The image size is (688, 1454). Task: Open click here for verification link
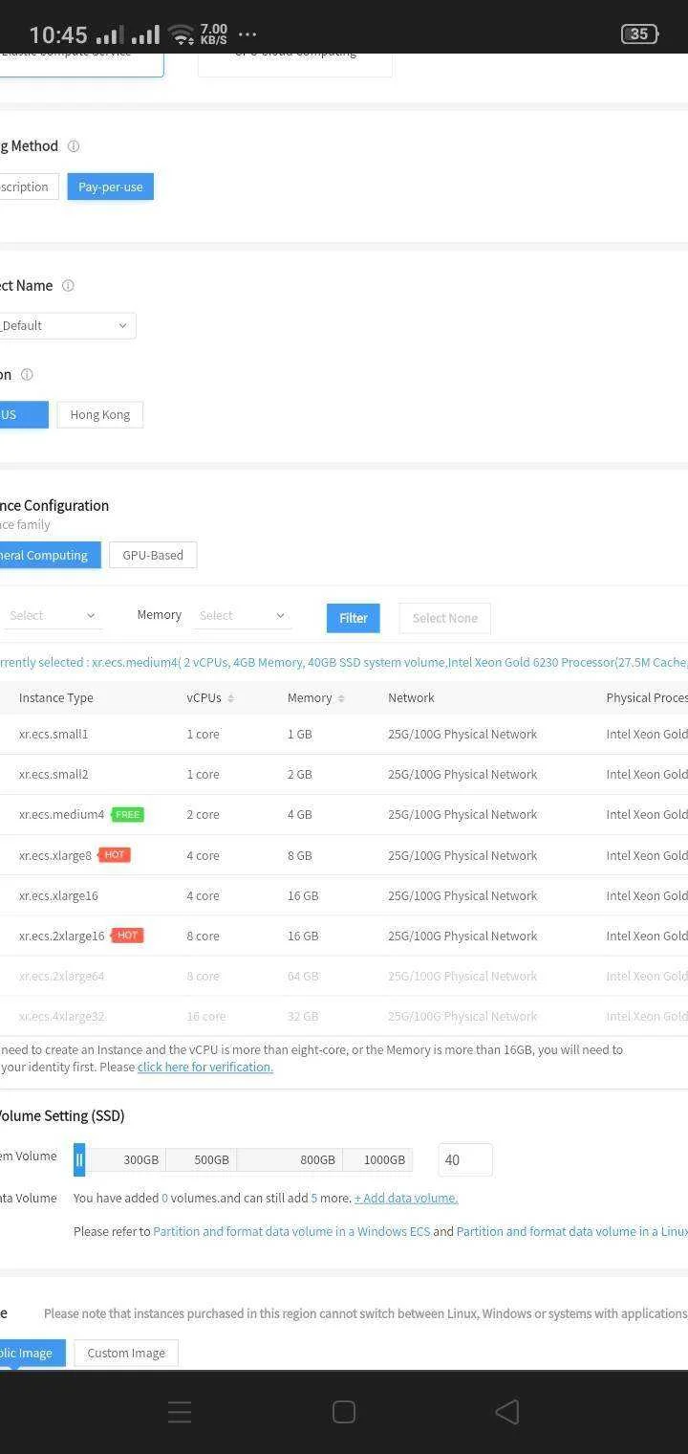tap(205, 1067)
